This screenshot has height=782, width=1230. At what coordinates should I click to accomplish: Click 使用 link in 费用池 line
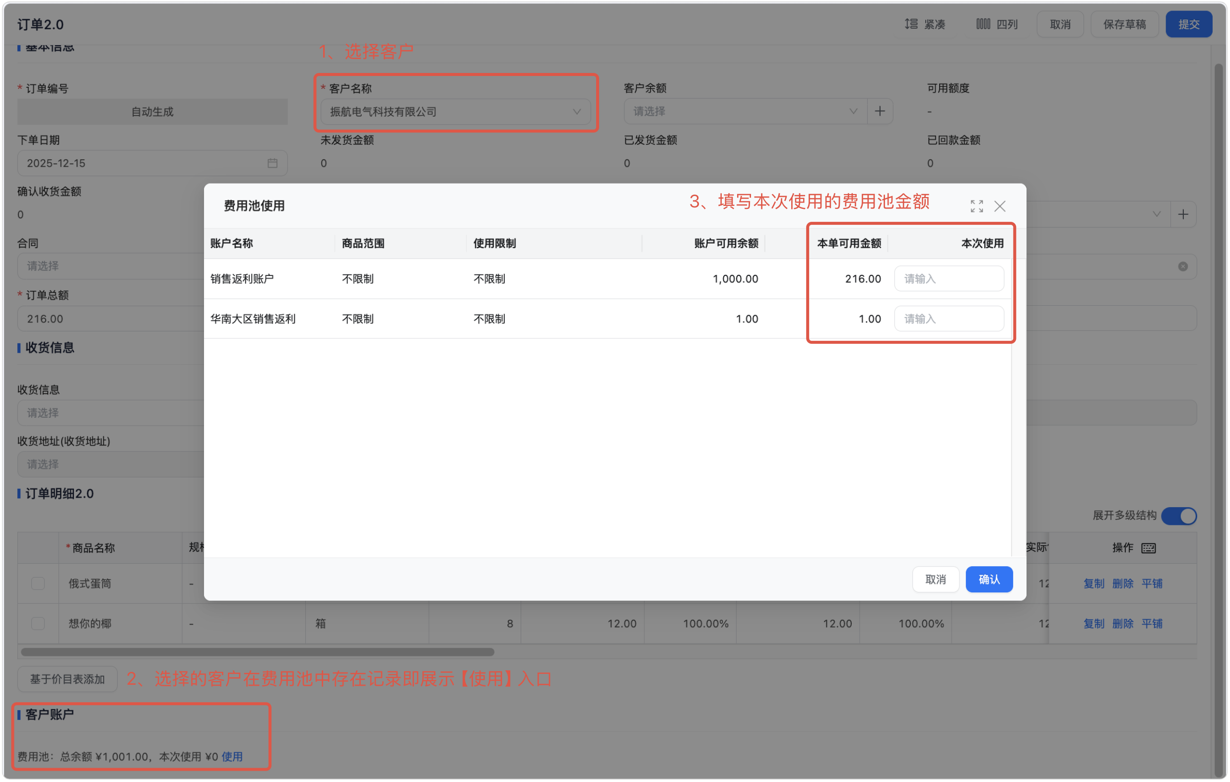[x=232, y=757]
